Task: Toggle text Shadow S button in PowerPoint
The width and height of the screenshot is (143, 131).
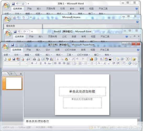Action: click(45, 63)
